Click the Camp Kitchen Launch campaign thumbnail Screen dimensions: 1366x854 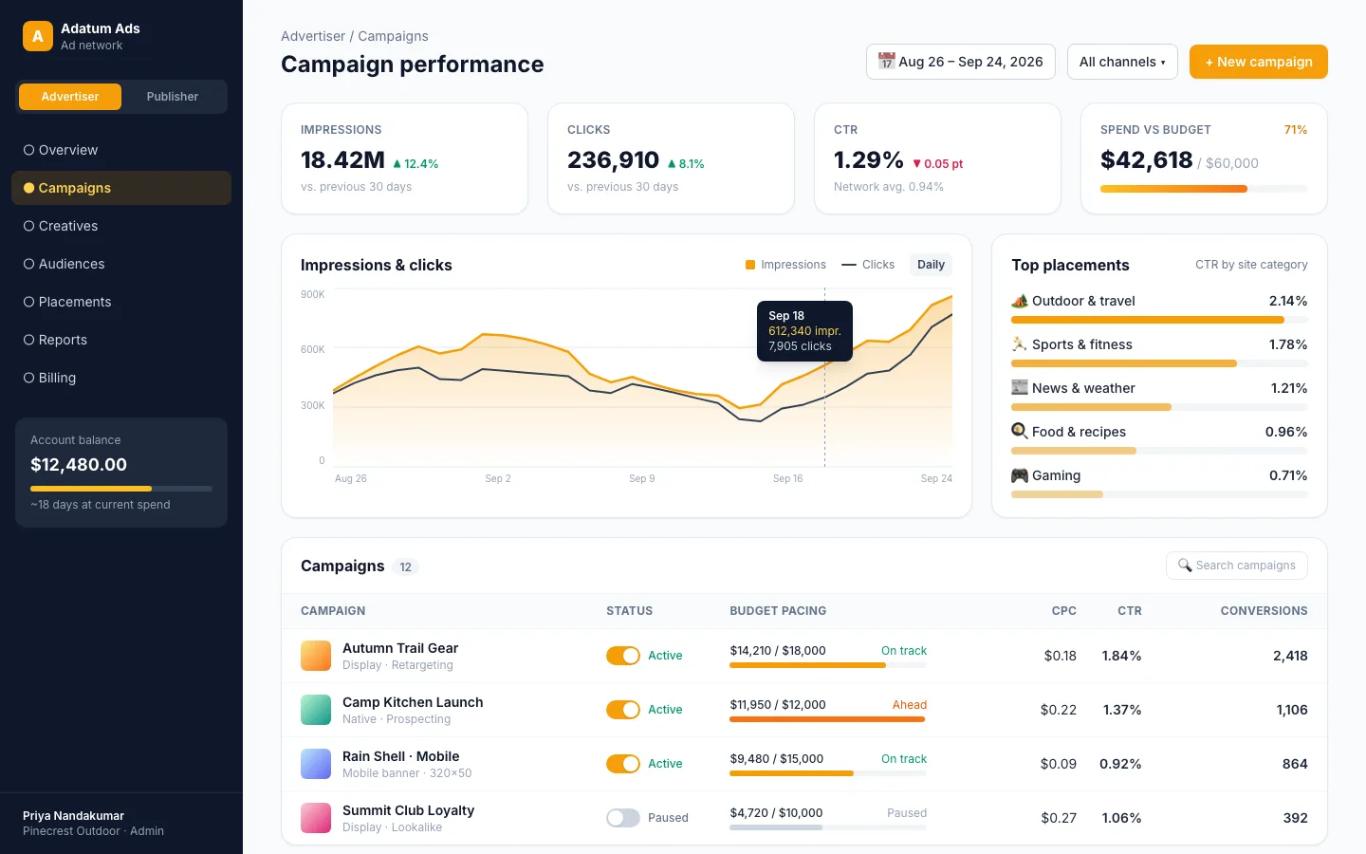[316, 710]
